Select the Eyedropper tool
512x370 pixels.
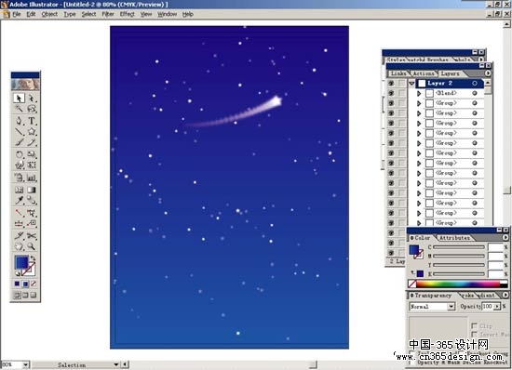point(20,200)
